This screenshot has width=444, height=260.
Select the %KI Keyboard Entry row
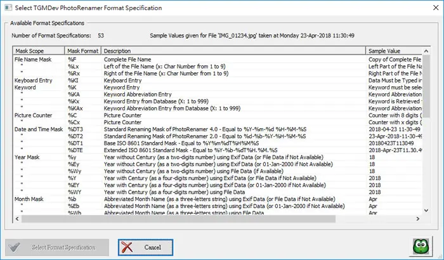pos(218,81)
